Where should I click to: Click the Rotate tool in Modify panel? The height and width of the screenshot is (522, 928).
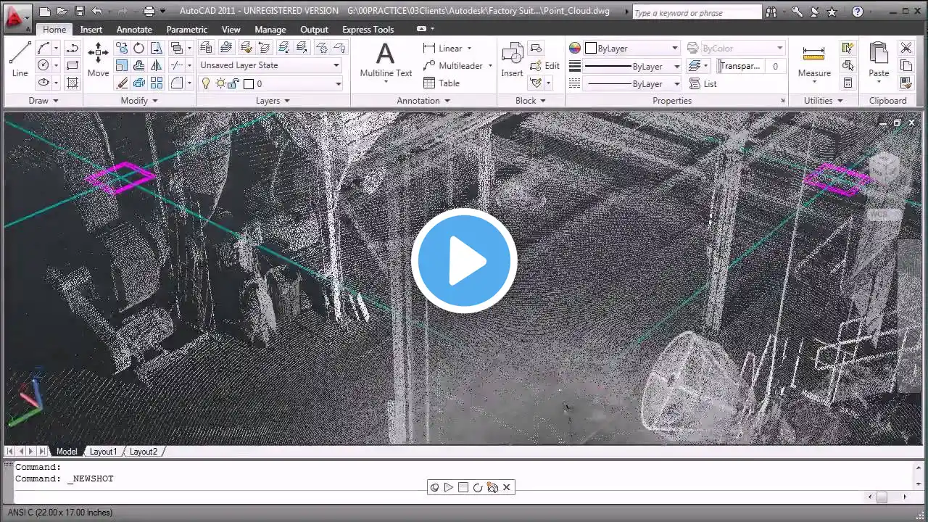(x=138, y=48)
